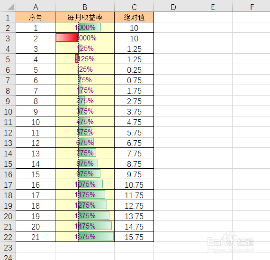Select row 22 header

click(x=8, y=237)
